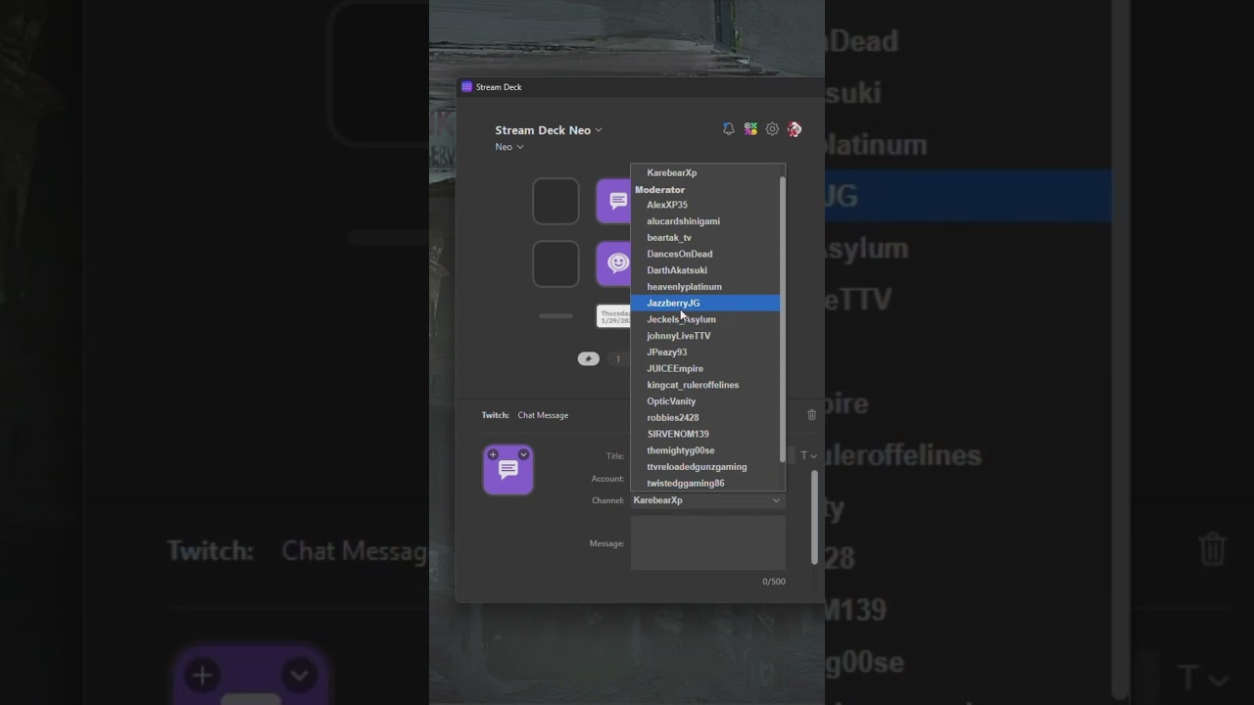The height and width of the screenshot is (705, 1254).
Task: Select johnnyLiveTTV in the list
Action: (x=704, y=336)
